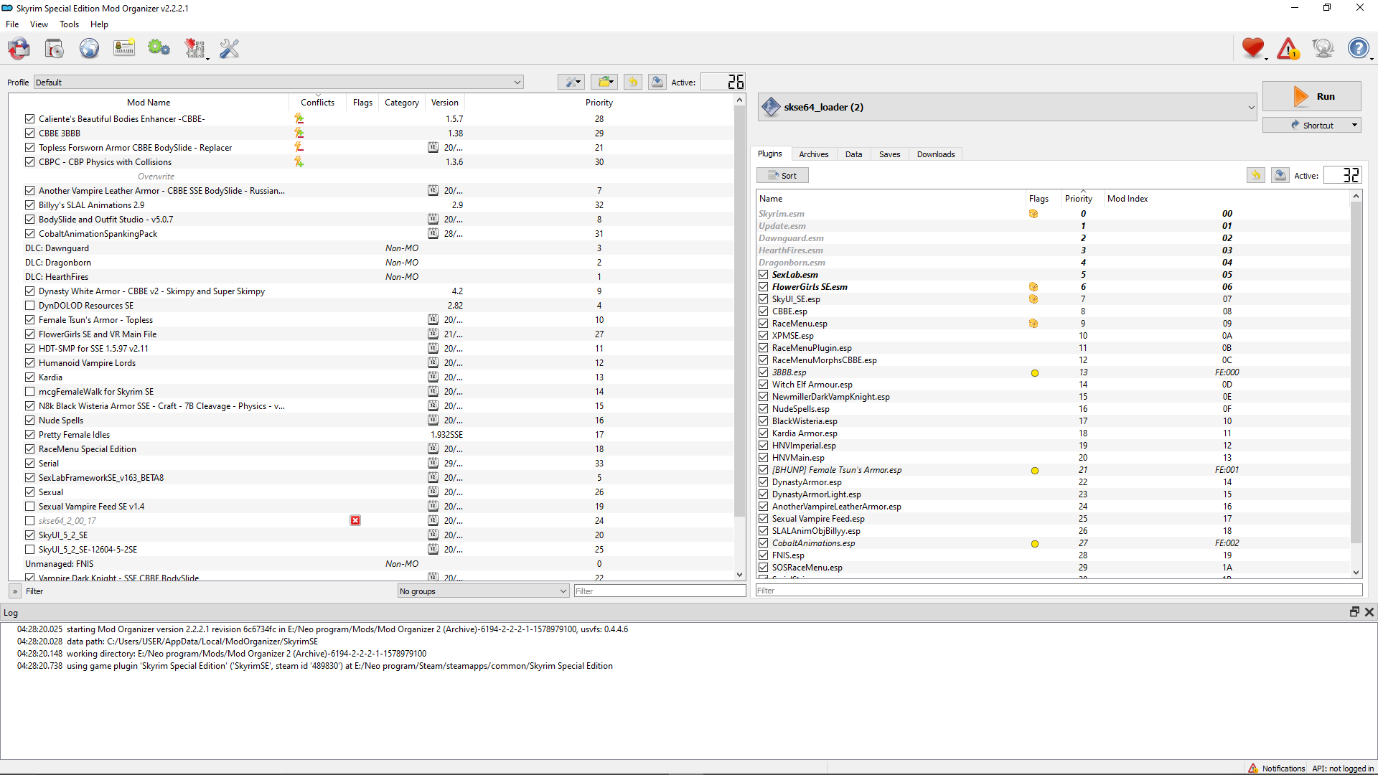
Task: Click the yellow dot flag for 3BBB.esp
Action: [1035, 372]
